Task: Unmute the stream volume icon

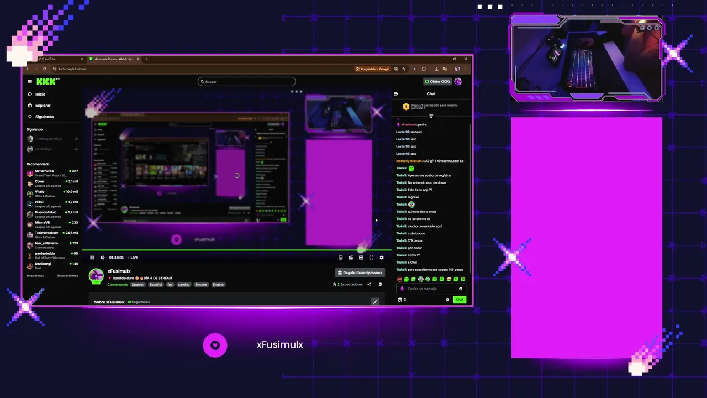Action: pos(102,258)
